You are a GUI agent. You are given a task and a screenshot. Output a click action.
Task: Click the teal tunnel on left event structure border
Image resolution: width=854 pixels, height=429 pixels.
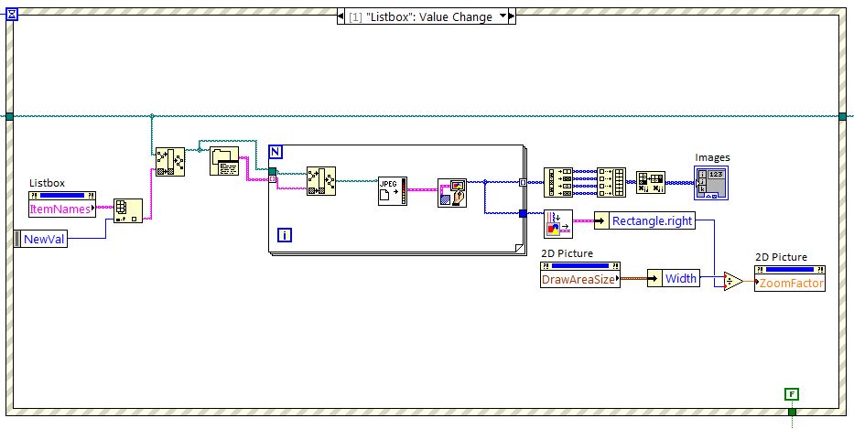pos(9,116)
